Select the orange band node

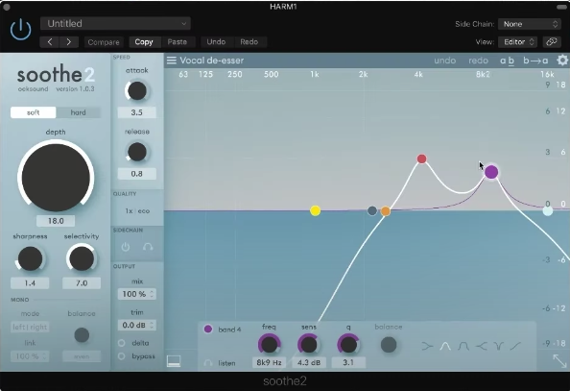[386, 211]
